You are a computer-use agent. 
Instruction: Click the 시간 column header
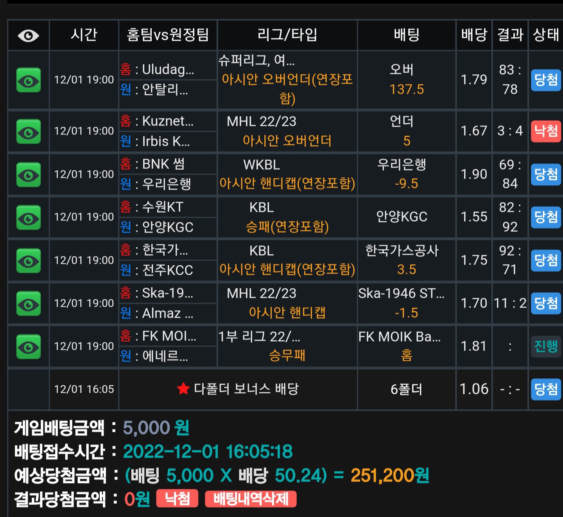pos(84,35)
